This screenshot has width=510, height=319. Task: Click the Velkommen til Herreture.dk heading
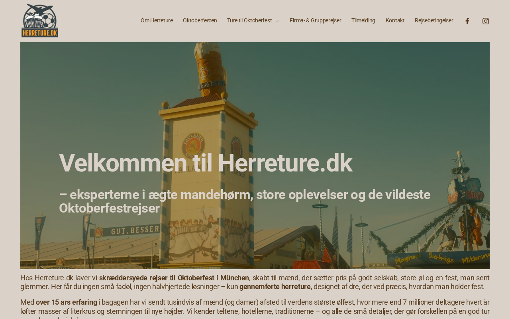(x=206, y=163)
